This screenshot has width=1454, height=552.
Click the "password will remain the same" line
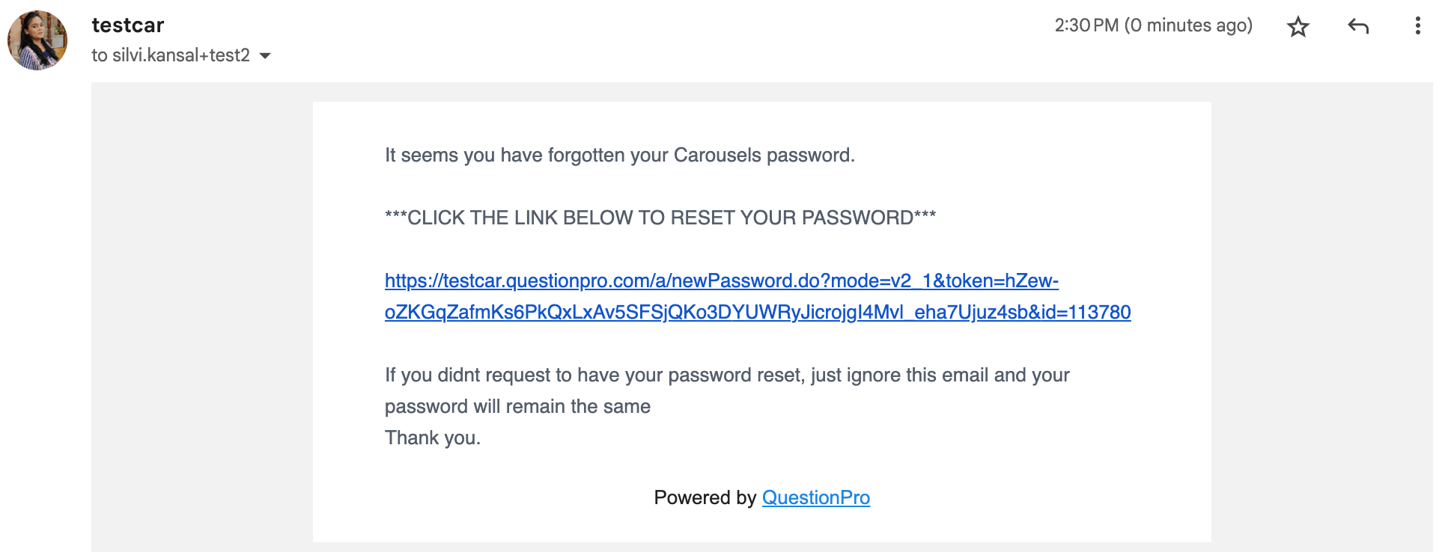[x=517, y=407]
